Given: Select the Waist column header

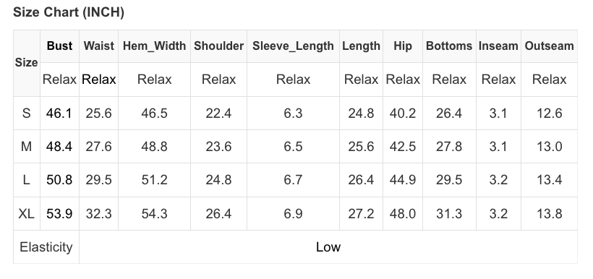Looking at the screenshot, I should click(x=98, y=46).
